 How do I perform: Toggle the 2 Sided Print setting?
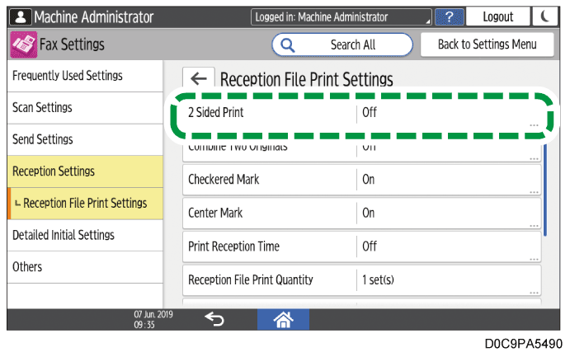[361, 113]
